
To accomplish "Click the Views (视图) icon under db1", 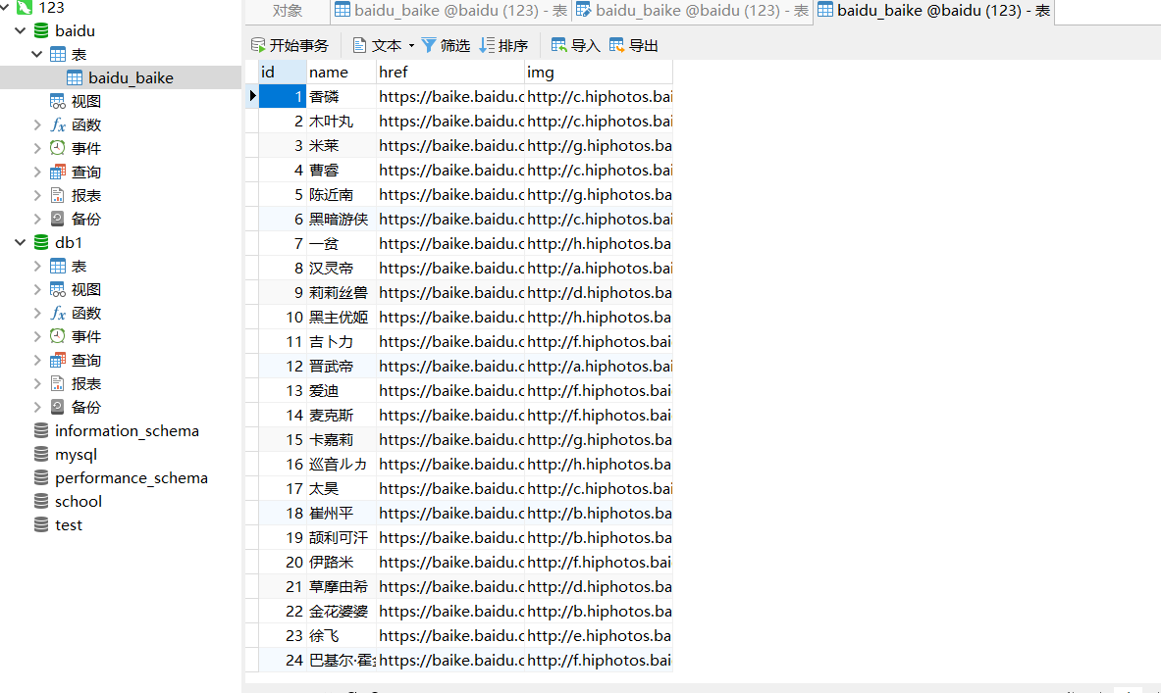I will pos(58,289).
